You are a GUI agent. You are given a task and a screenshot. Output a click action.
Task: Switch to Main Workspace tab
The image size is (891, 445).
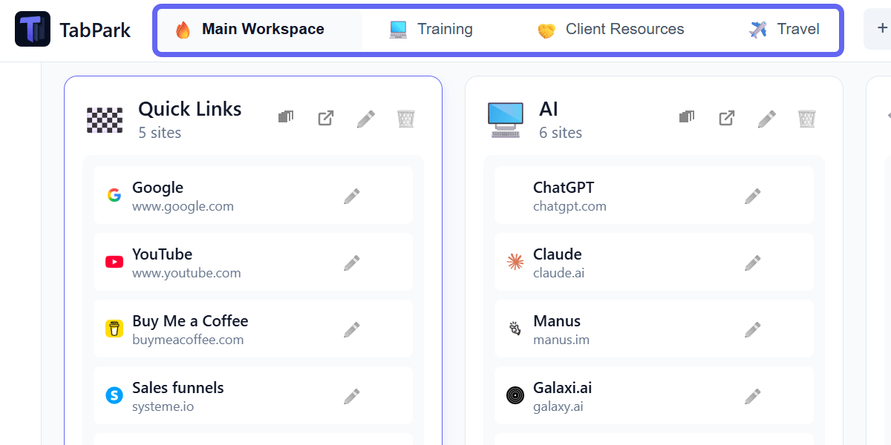261,30
